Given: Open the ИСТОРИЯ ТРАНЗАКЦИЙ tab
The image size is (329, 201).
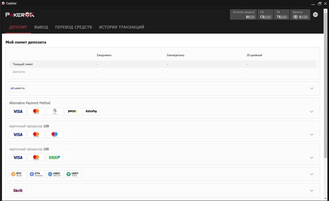Looking at the screenshot, I should coord(121,27).
